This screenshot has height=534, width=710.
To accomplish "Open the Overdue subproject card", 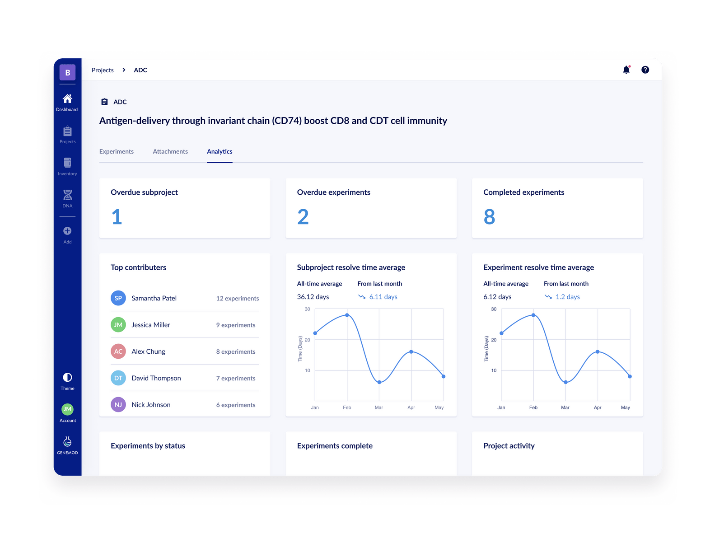I will click(x=185, y=208).
